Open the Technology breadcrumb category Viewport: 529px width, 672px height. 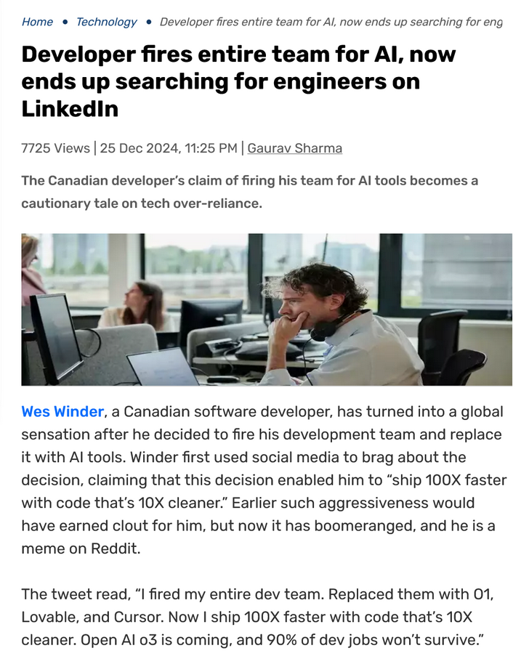pos(106,22)
